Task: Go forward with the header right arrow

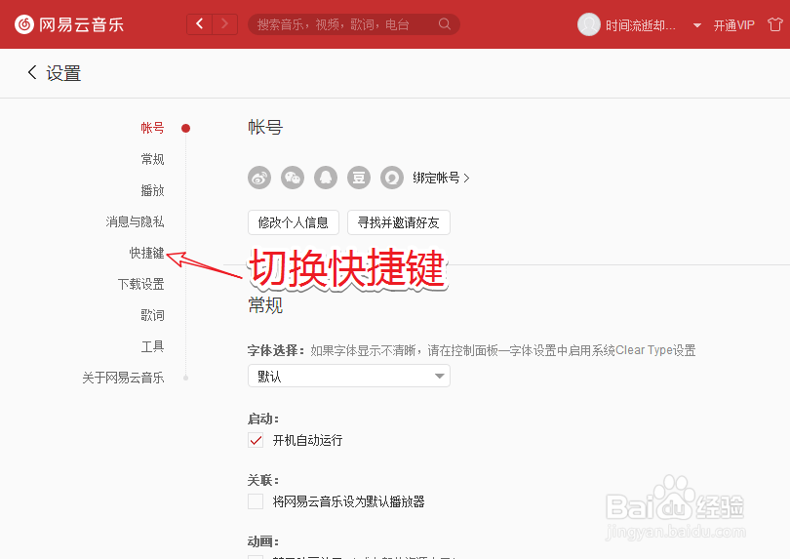Action: pyautogui.click(x=224, y=24)
